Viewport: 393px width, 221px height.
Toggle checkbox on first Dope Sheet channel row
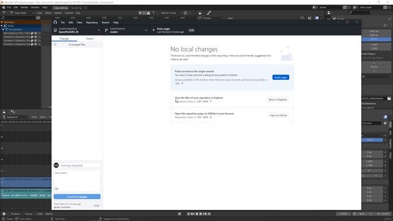[36, 33]
